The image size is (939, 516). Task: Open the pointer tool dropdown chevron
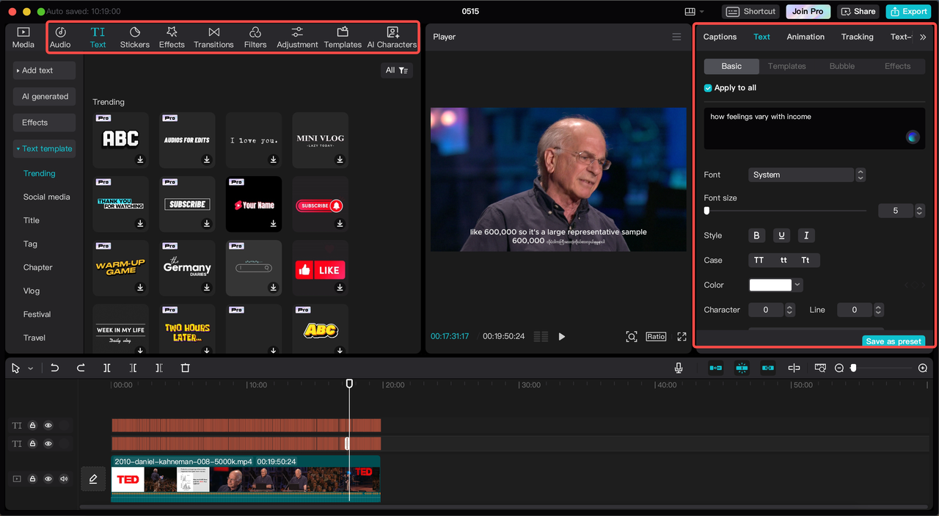(30, 368)
